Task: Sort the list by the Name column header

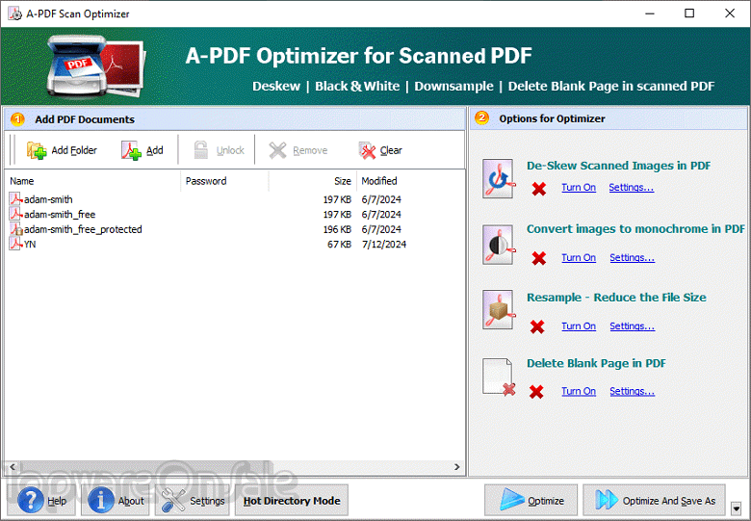Action: pyautogui.click(x=93, y=181)
